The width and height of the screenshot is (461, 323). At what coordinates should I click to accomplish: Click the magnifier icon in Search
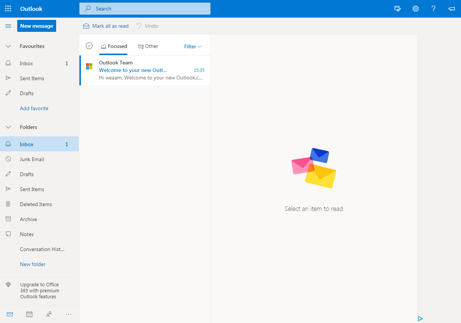pyautogui.click(x=88, y=9)
